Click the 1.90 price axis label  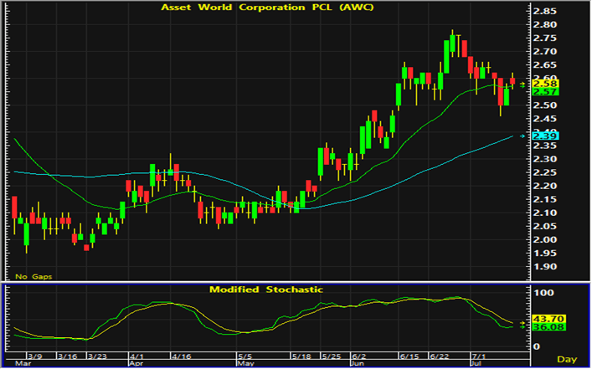[x=544, y=266]
